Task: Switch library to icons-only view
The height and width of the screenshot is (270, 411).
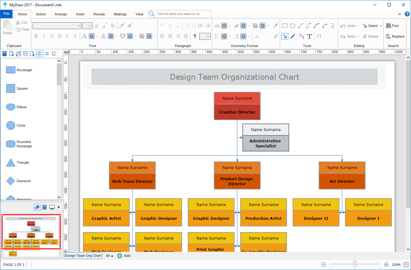Action: pyautogui.click(x=54, y=54)
